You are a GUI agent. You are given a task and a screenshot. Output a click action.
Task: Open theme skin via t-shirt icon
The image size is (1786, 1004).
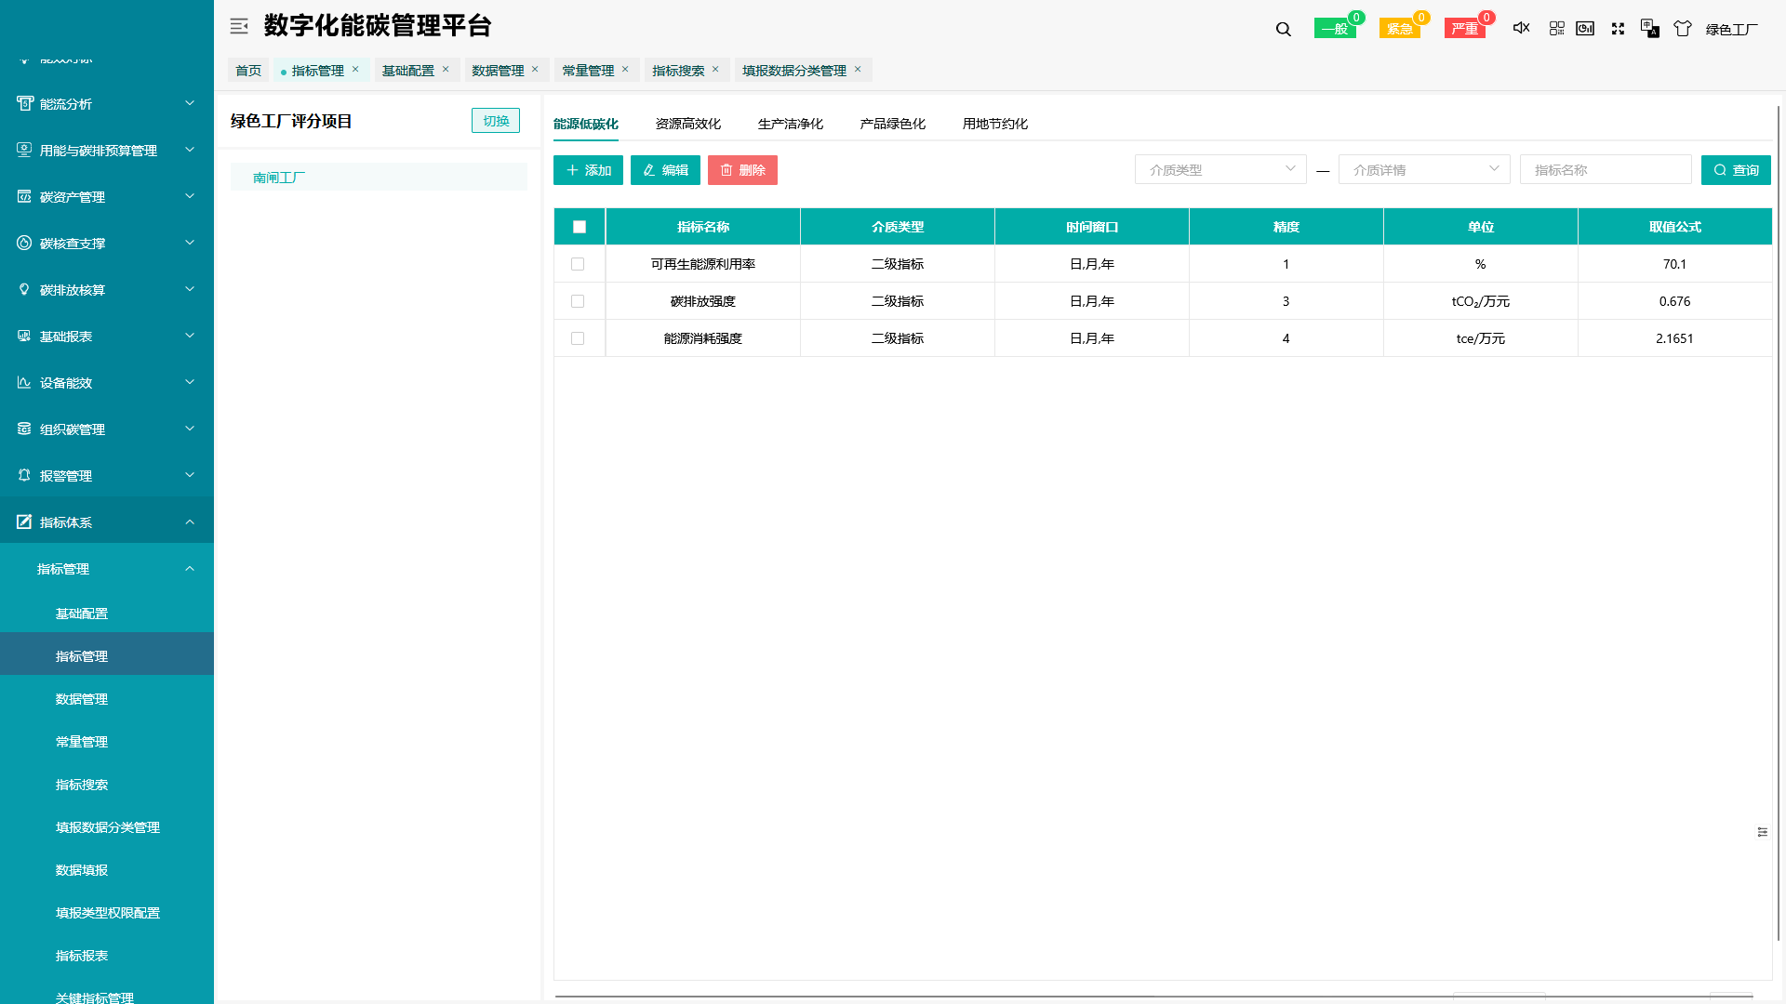(1682, 29)
